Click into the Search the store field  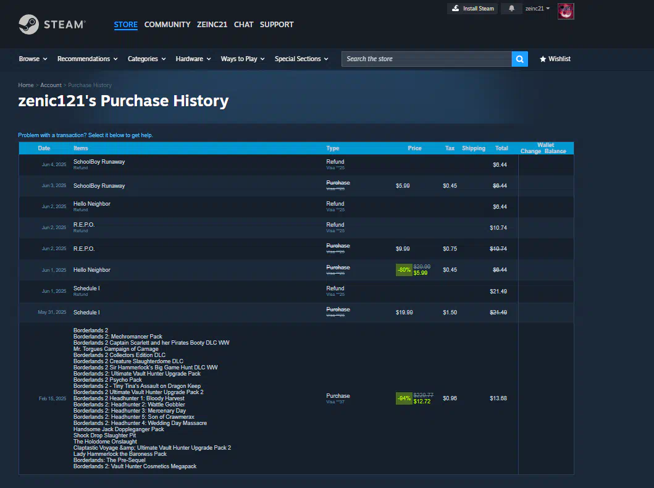426,59
